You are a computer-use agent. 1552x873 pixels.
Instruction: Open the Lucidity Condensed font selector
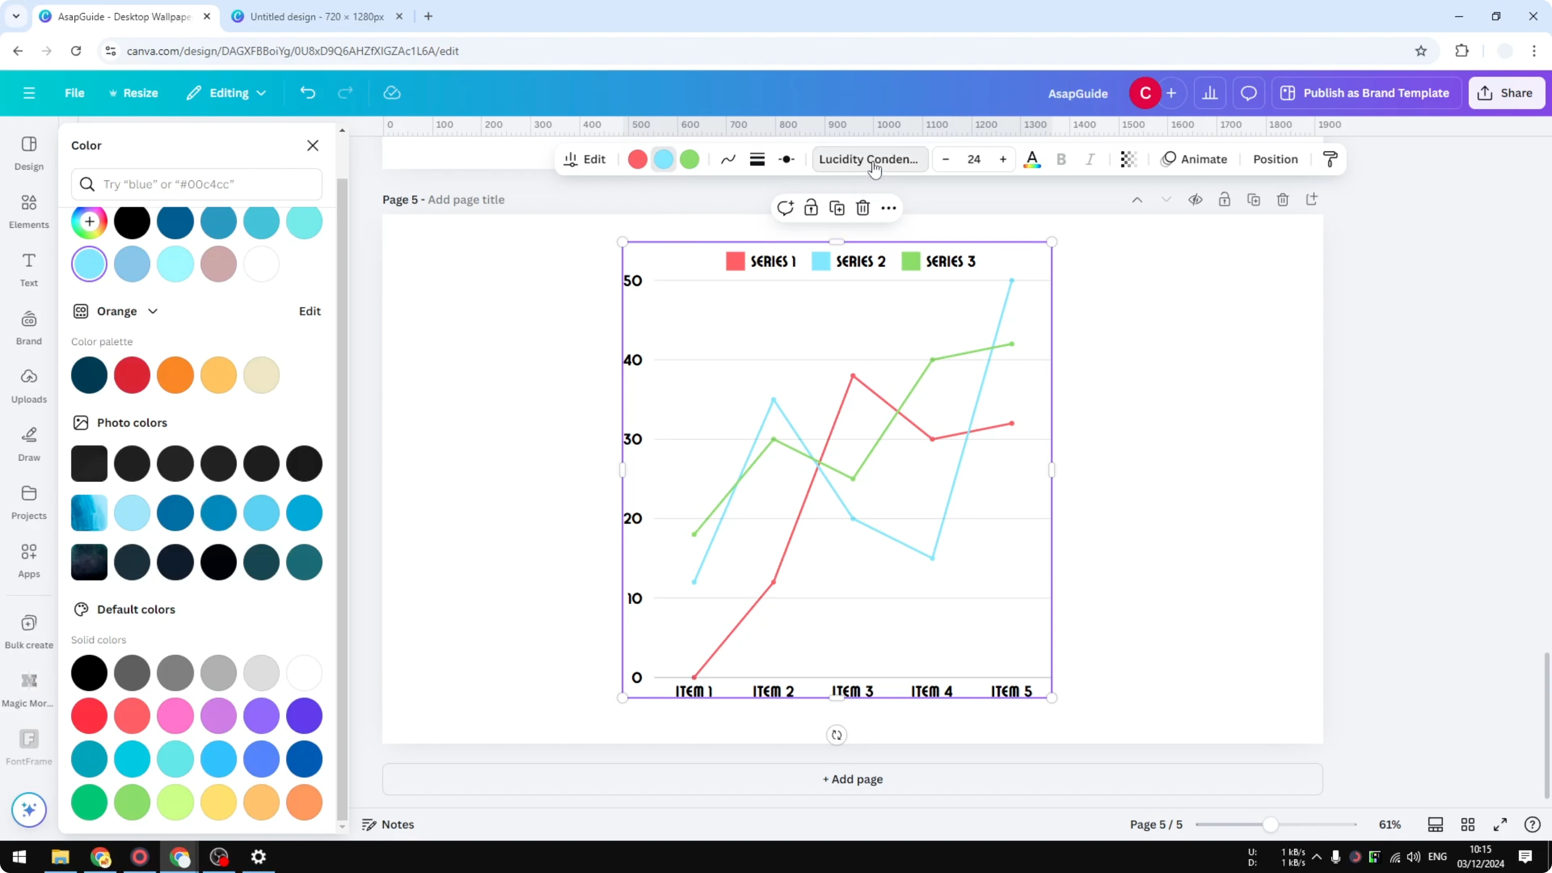(868, 159)
